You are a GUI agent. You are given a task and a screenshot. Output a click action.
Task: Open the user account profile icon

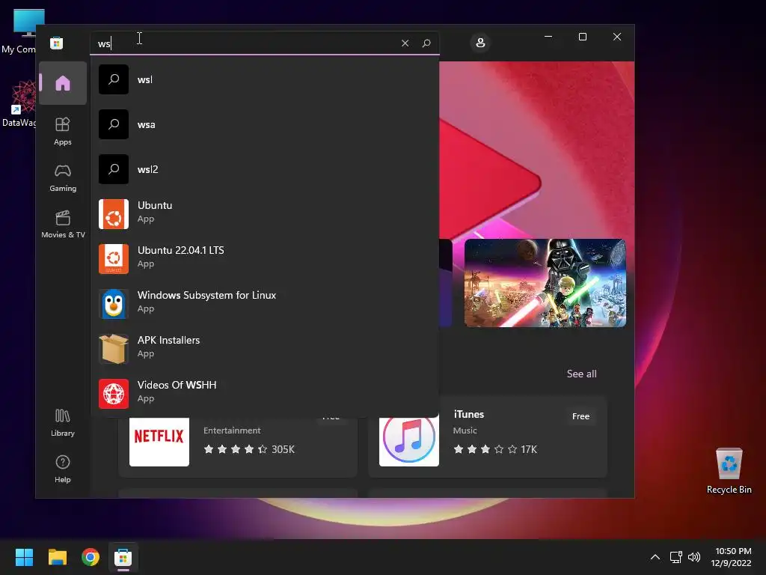click(480, 43)
